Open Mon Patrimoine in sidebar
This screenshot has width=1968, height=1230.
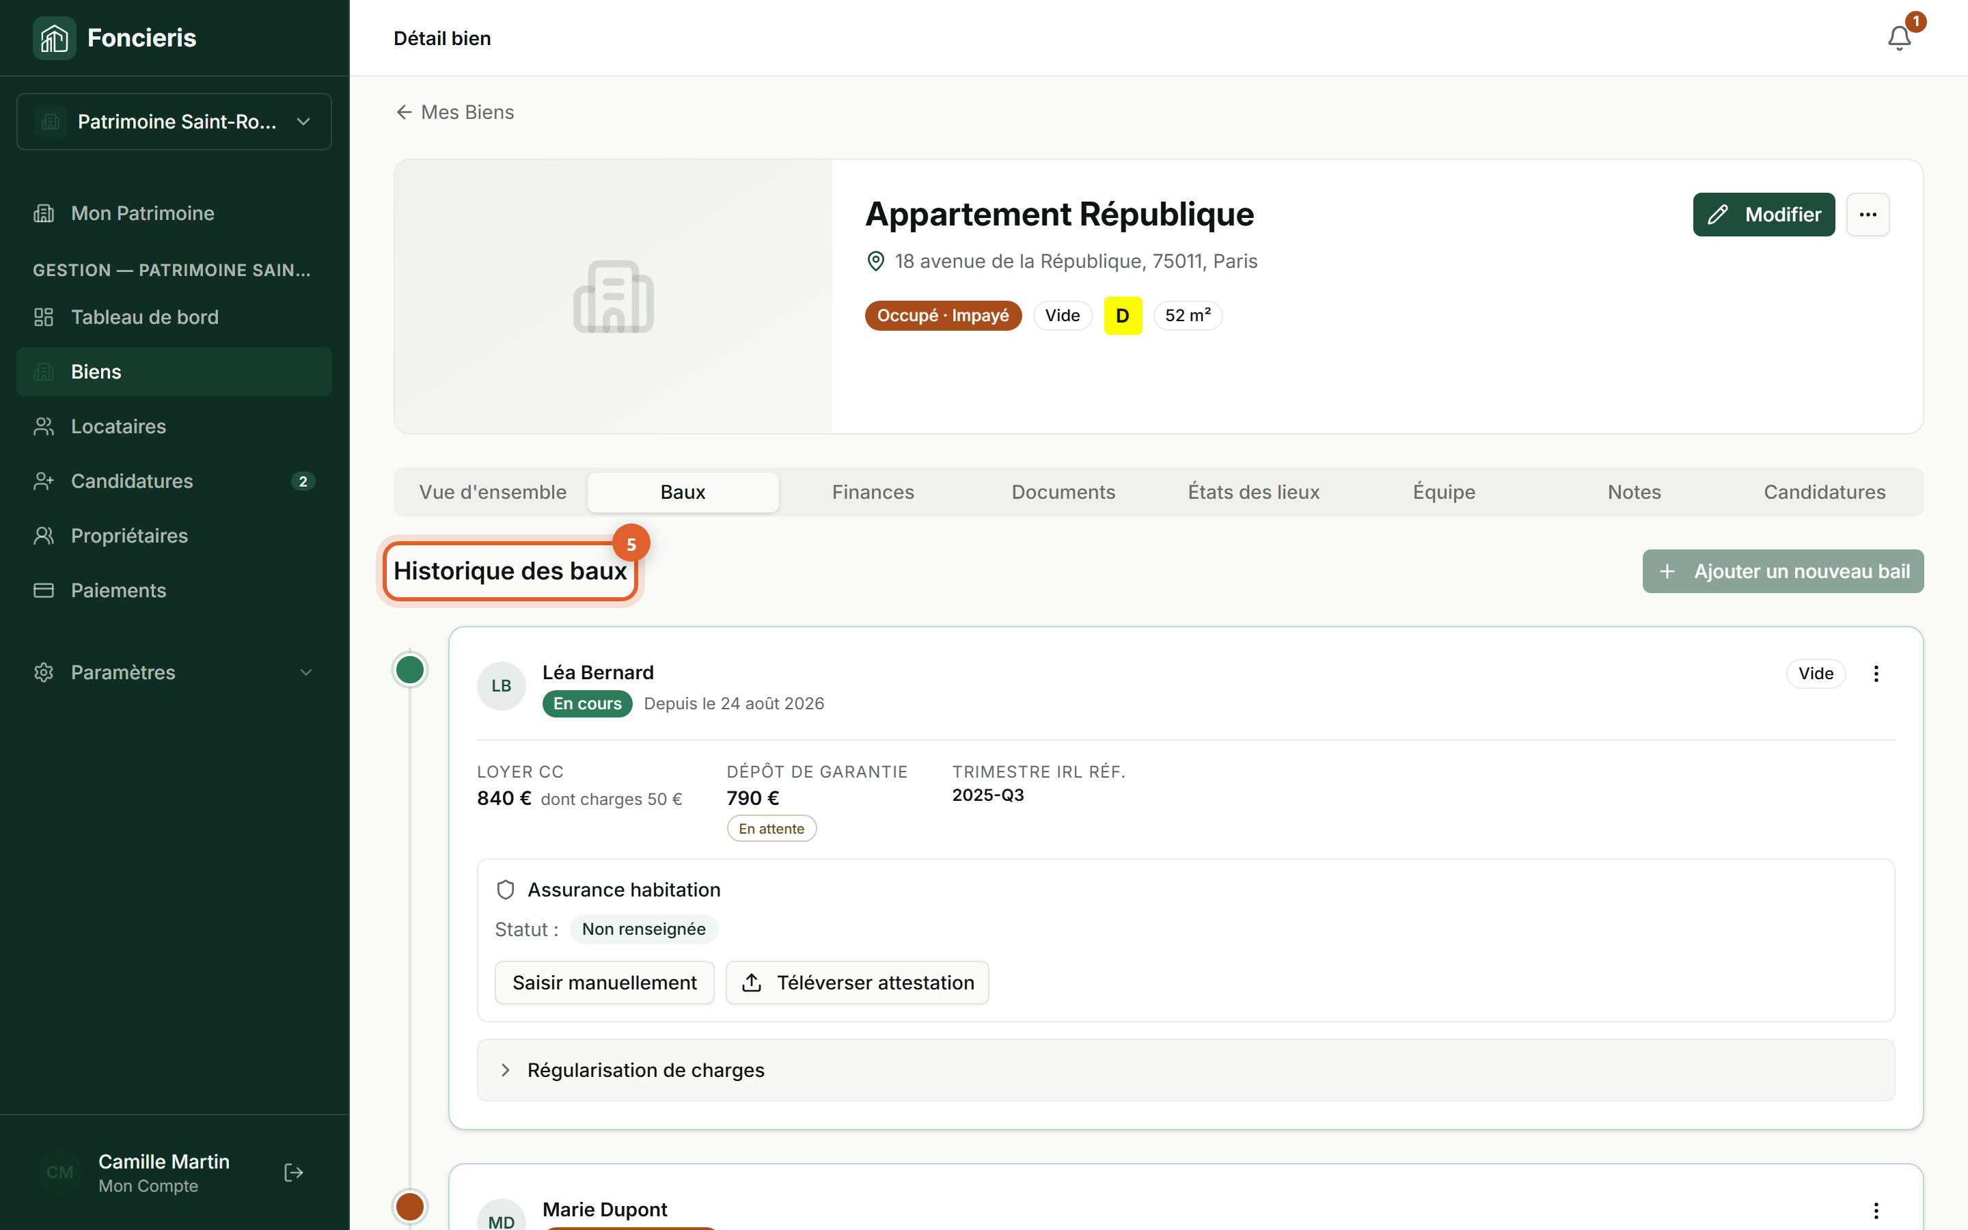[x=174, y=213]
